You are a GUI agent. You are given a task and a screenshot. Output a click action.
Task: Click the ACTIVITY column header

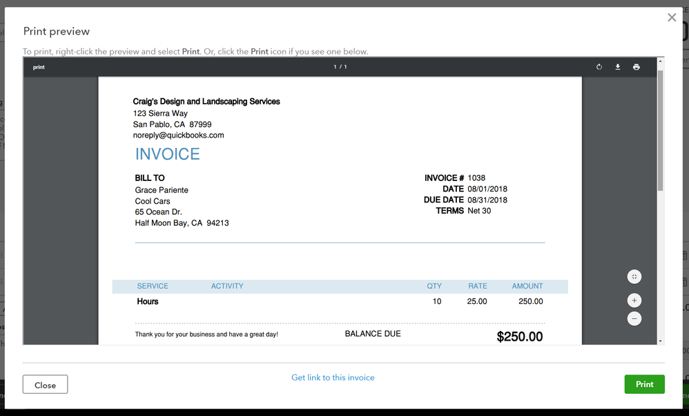[x=227, y=286]
